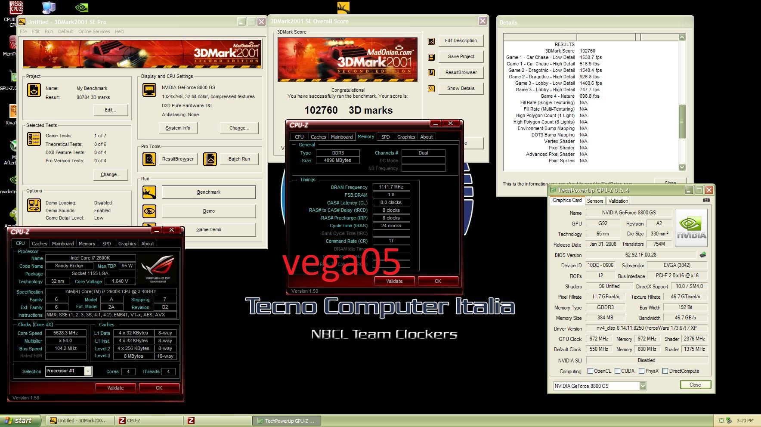Click the Benchmark run icon

[149, 192]
